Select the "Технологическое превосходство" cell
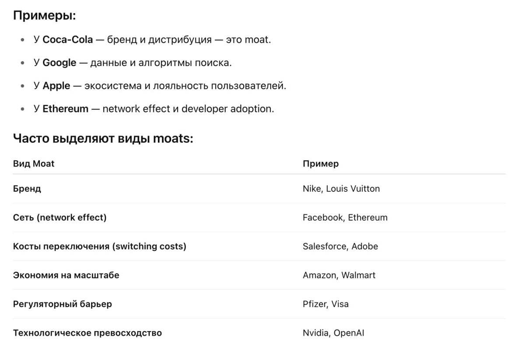 click(x=87, y=333)
